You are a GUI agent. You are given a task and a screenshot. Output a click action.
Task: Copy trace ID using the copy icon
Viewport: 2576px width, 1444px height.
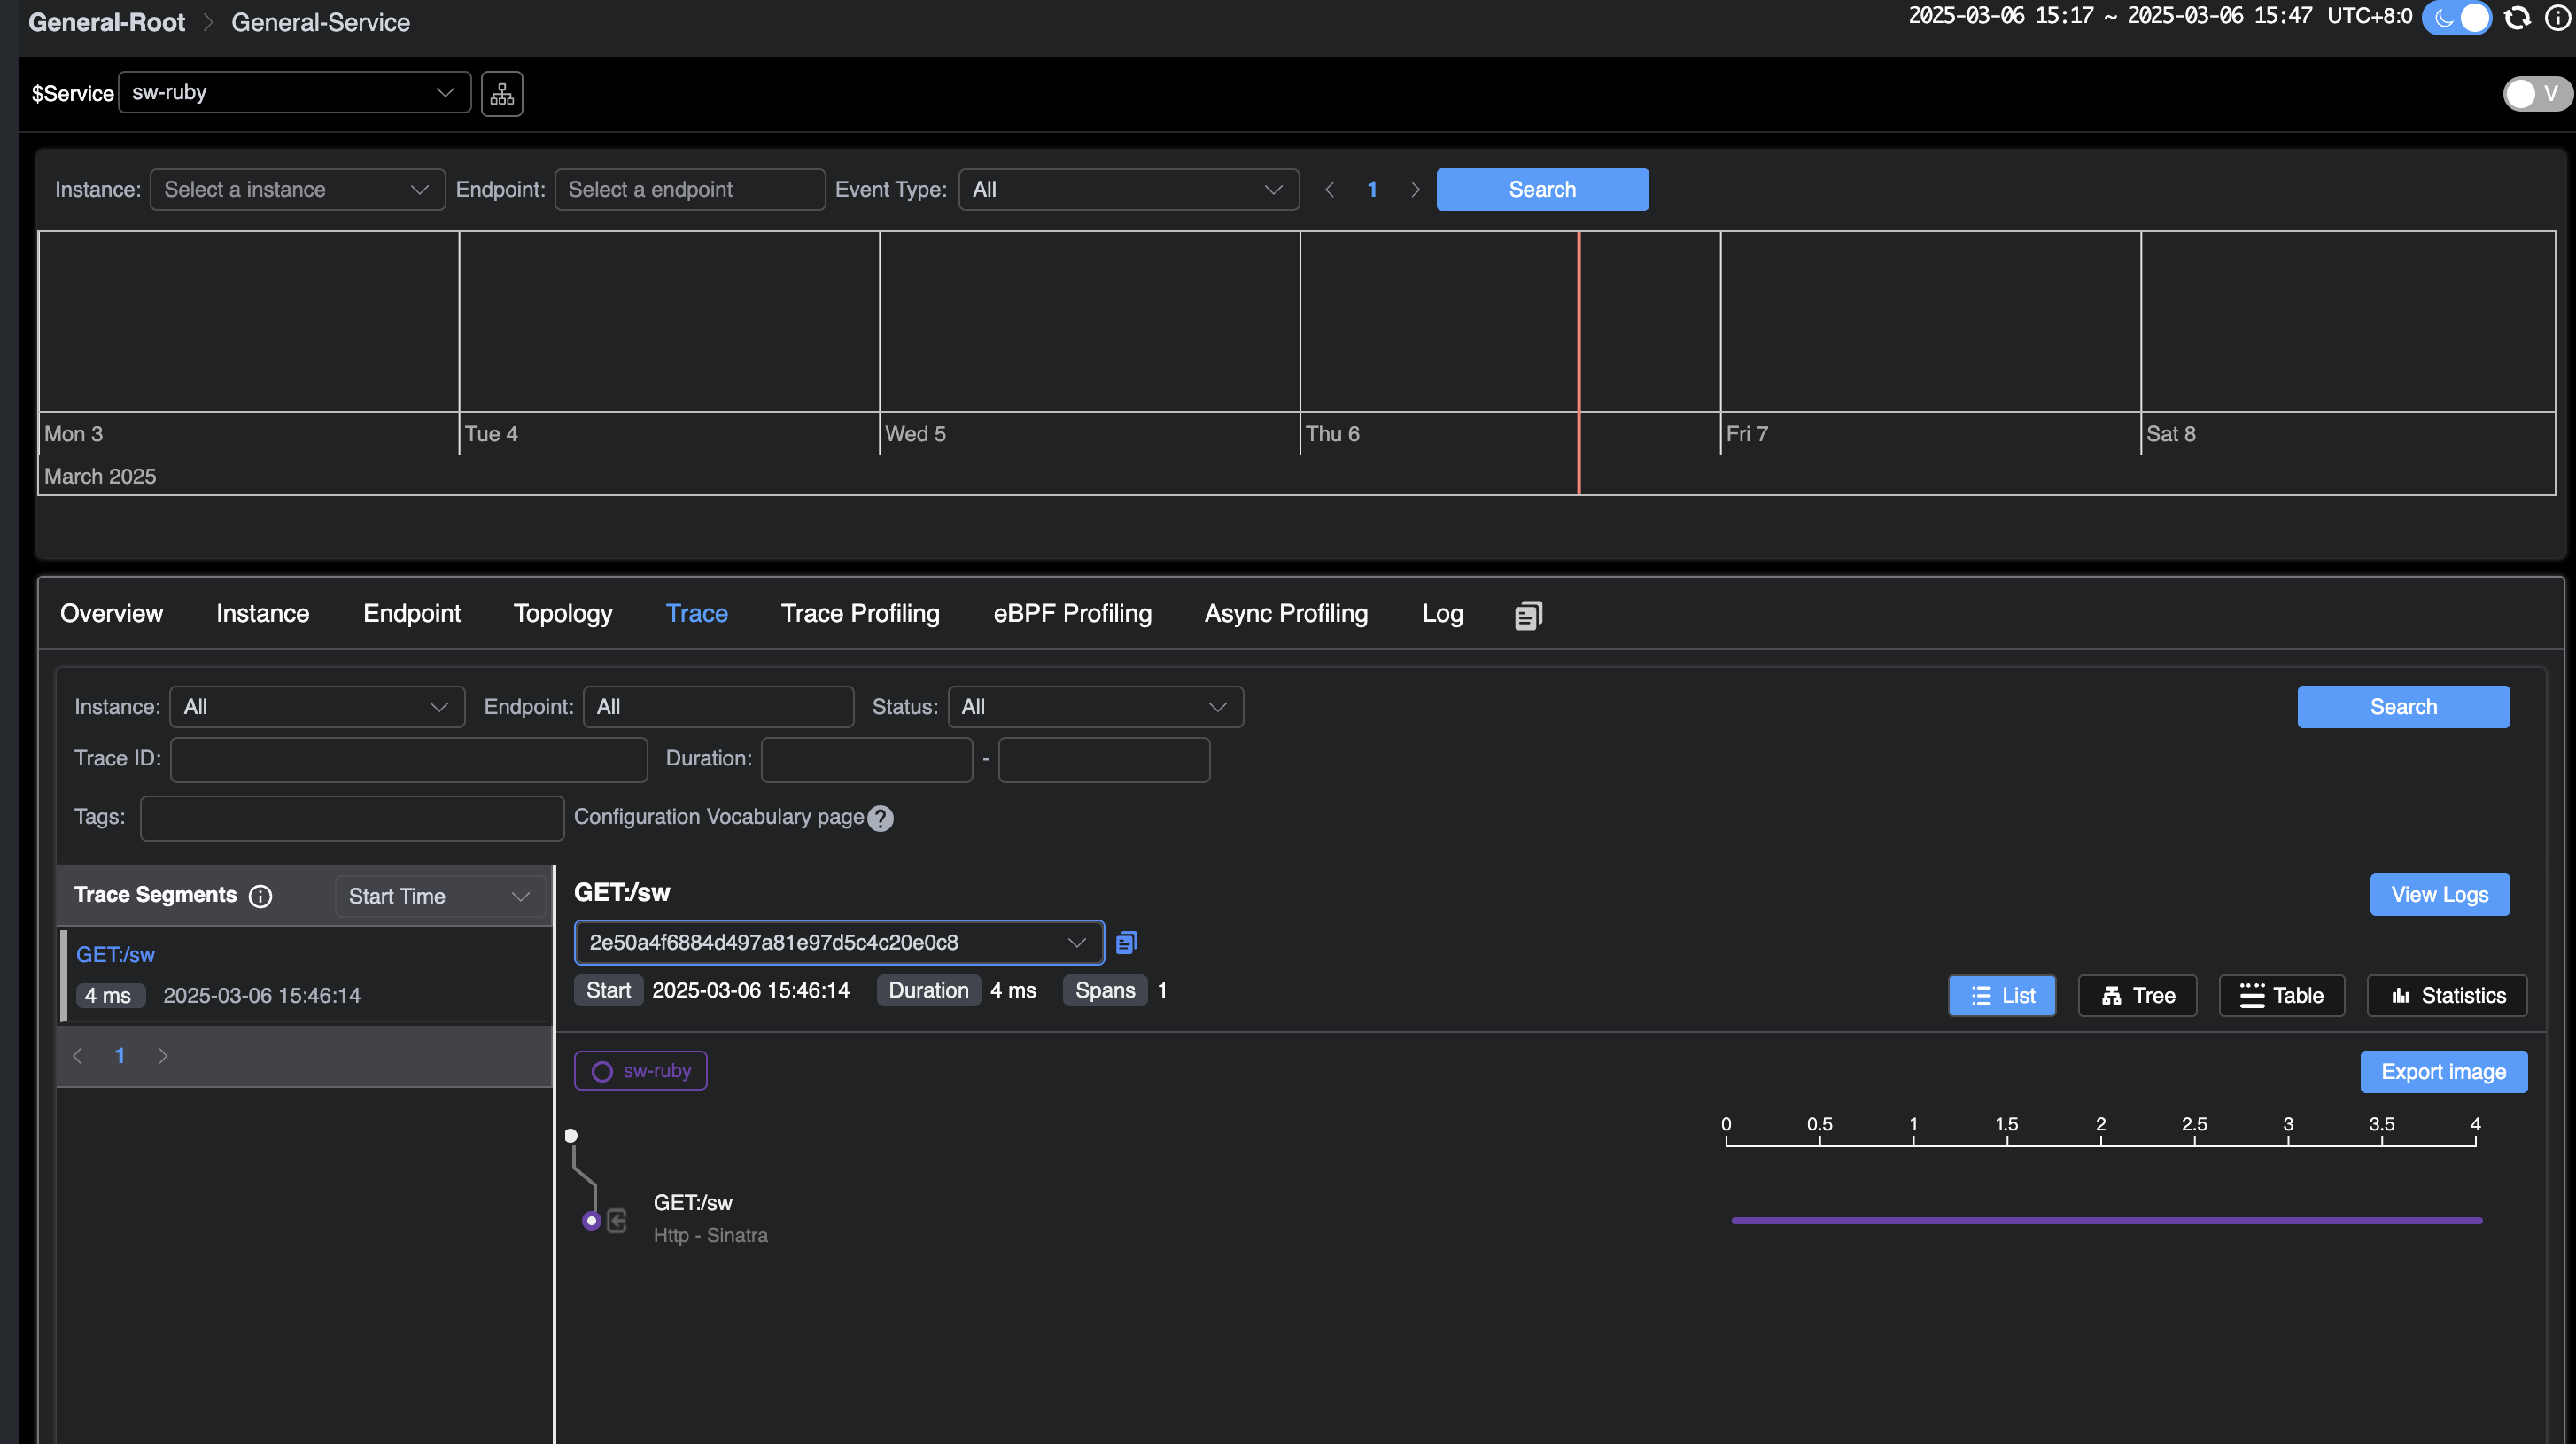pyautogui.click(x=1126, y=942)
